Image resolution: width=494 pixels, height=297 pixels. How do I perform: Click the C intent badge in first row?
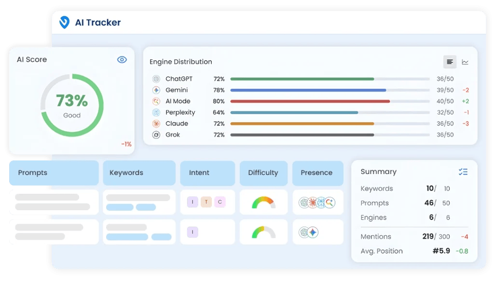click(220, 202)
